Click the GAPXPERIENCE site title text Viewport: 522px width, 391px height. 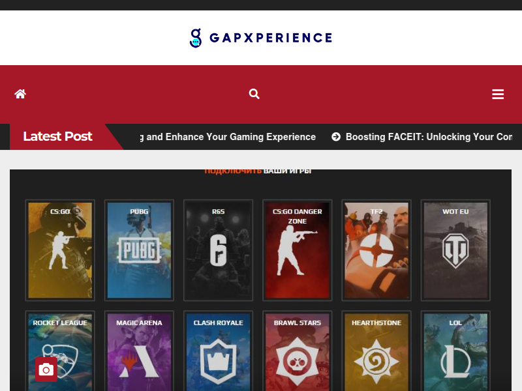(271, 38)
